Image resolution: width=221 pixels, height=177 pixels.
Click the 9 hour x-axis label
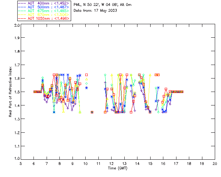[x=73, y=164]
